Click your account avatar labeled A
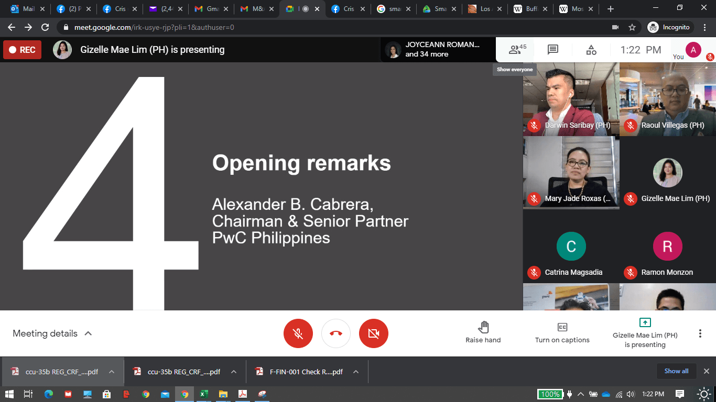This screenshot has width=716, height=402. 693,50
